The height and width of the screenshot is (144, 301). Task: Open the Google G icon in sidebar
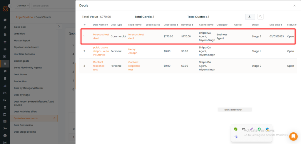5,100
